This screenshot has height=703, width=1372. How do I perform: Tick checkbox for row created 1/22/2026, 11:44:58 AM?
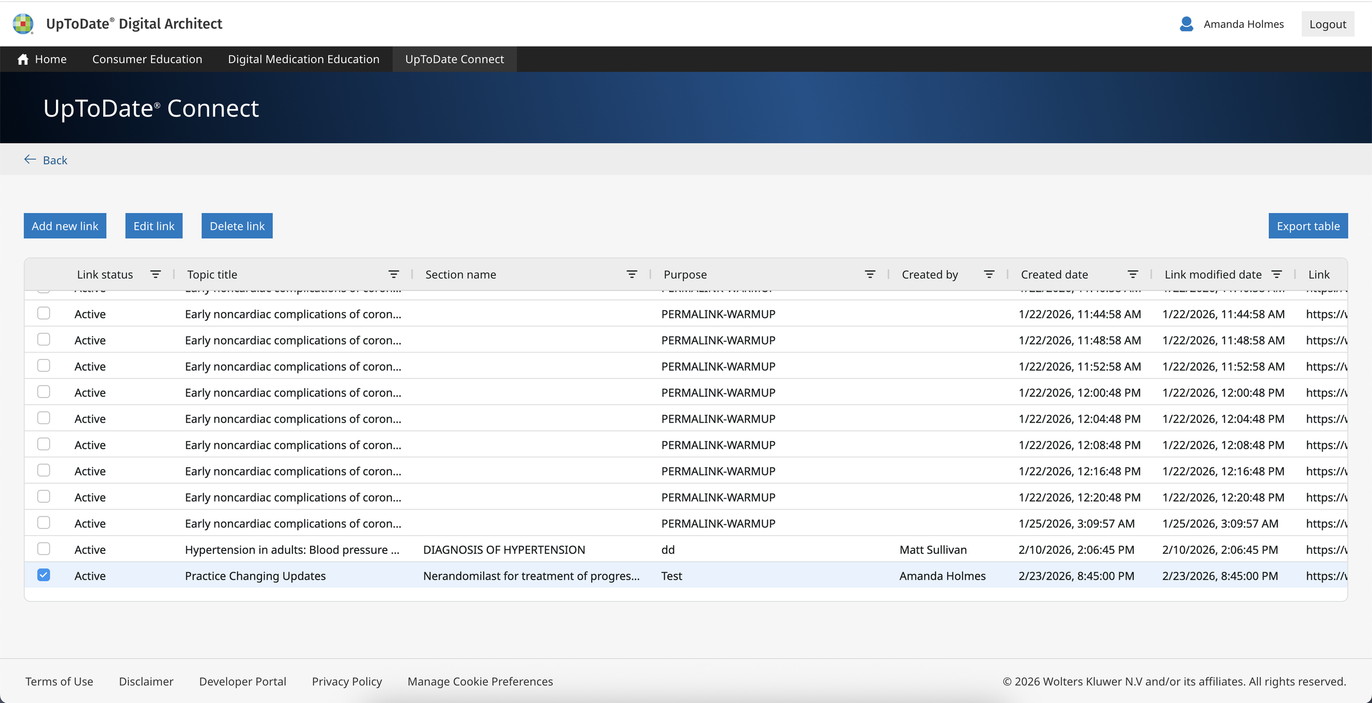[43, 313]
